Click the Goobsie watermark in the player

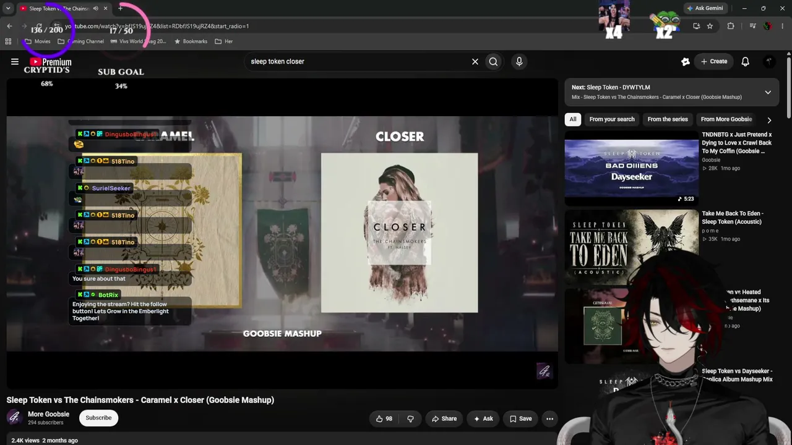pyautogui.click(x=544, y=371)
